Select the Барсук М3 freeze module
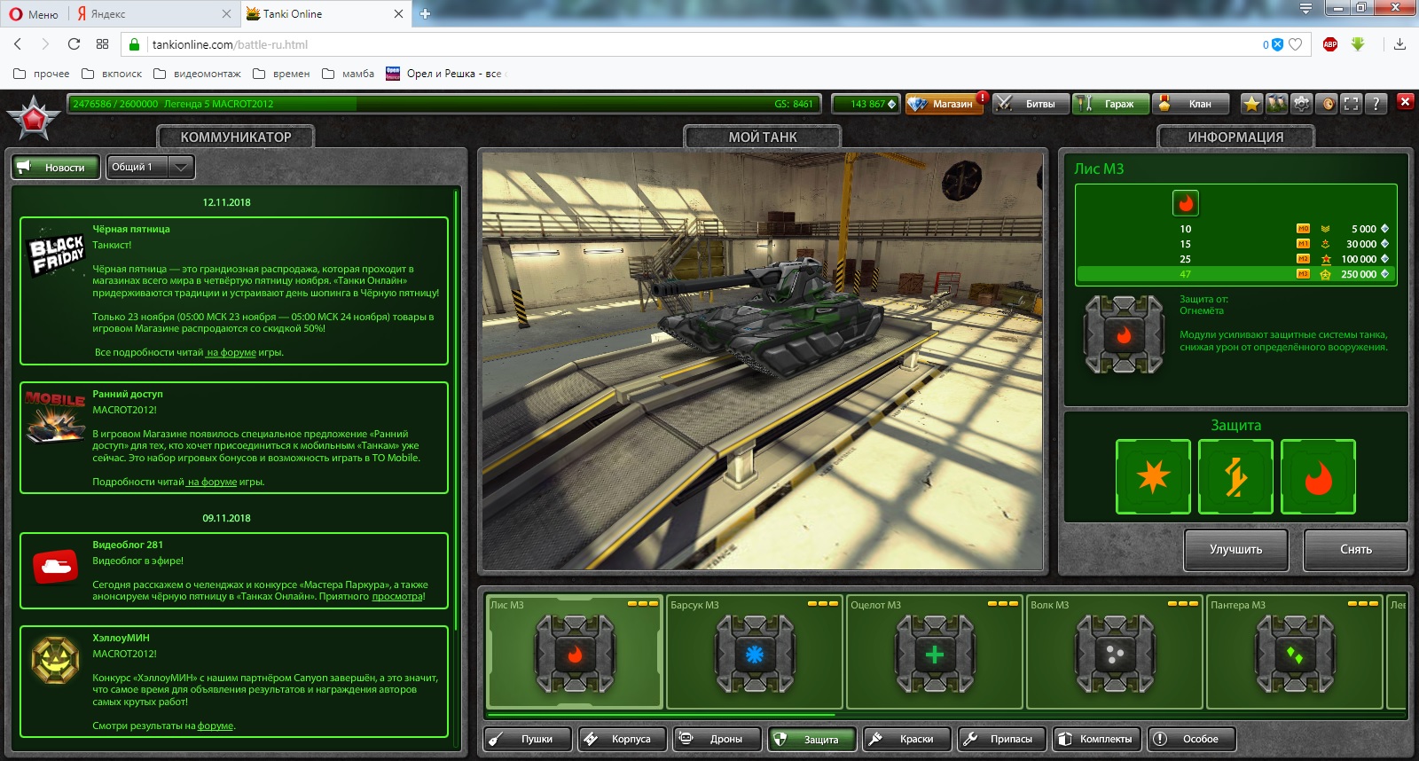The width and height of the screenshot is (1419, 761). [x=755, y=652]
